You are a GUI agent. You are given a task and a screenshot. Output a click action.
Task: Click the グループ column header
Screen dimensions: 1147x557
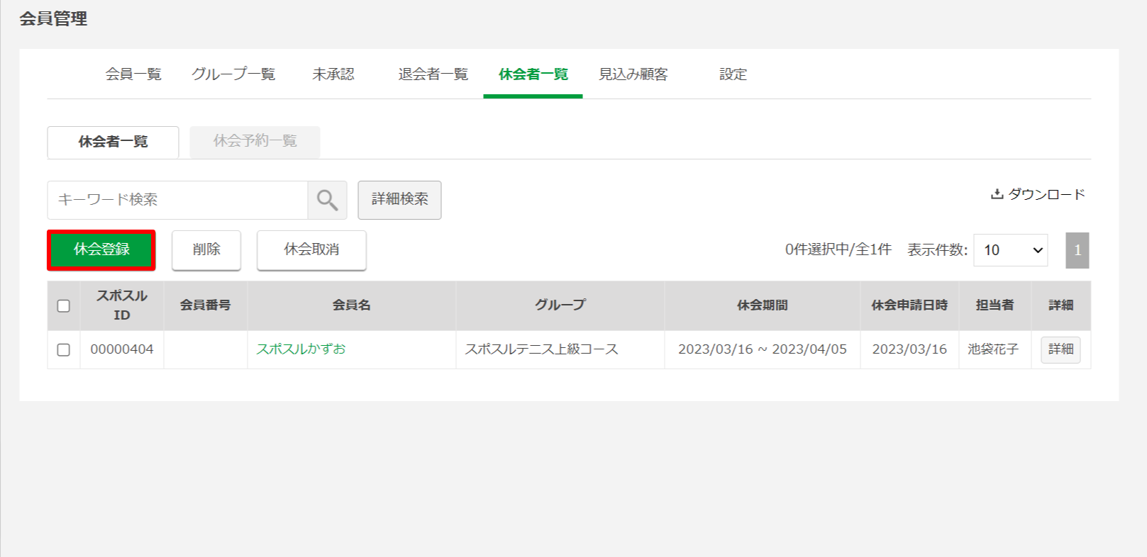click(560, 305)
